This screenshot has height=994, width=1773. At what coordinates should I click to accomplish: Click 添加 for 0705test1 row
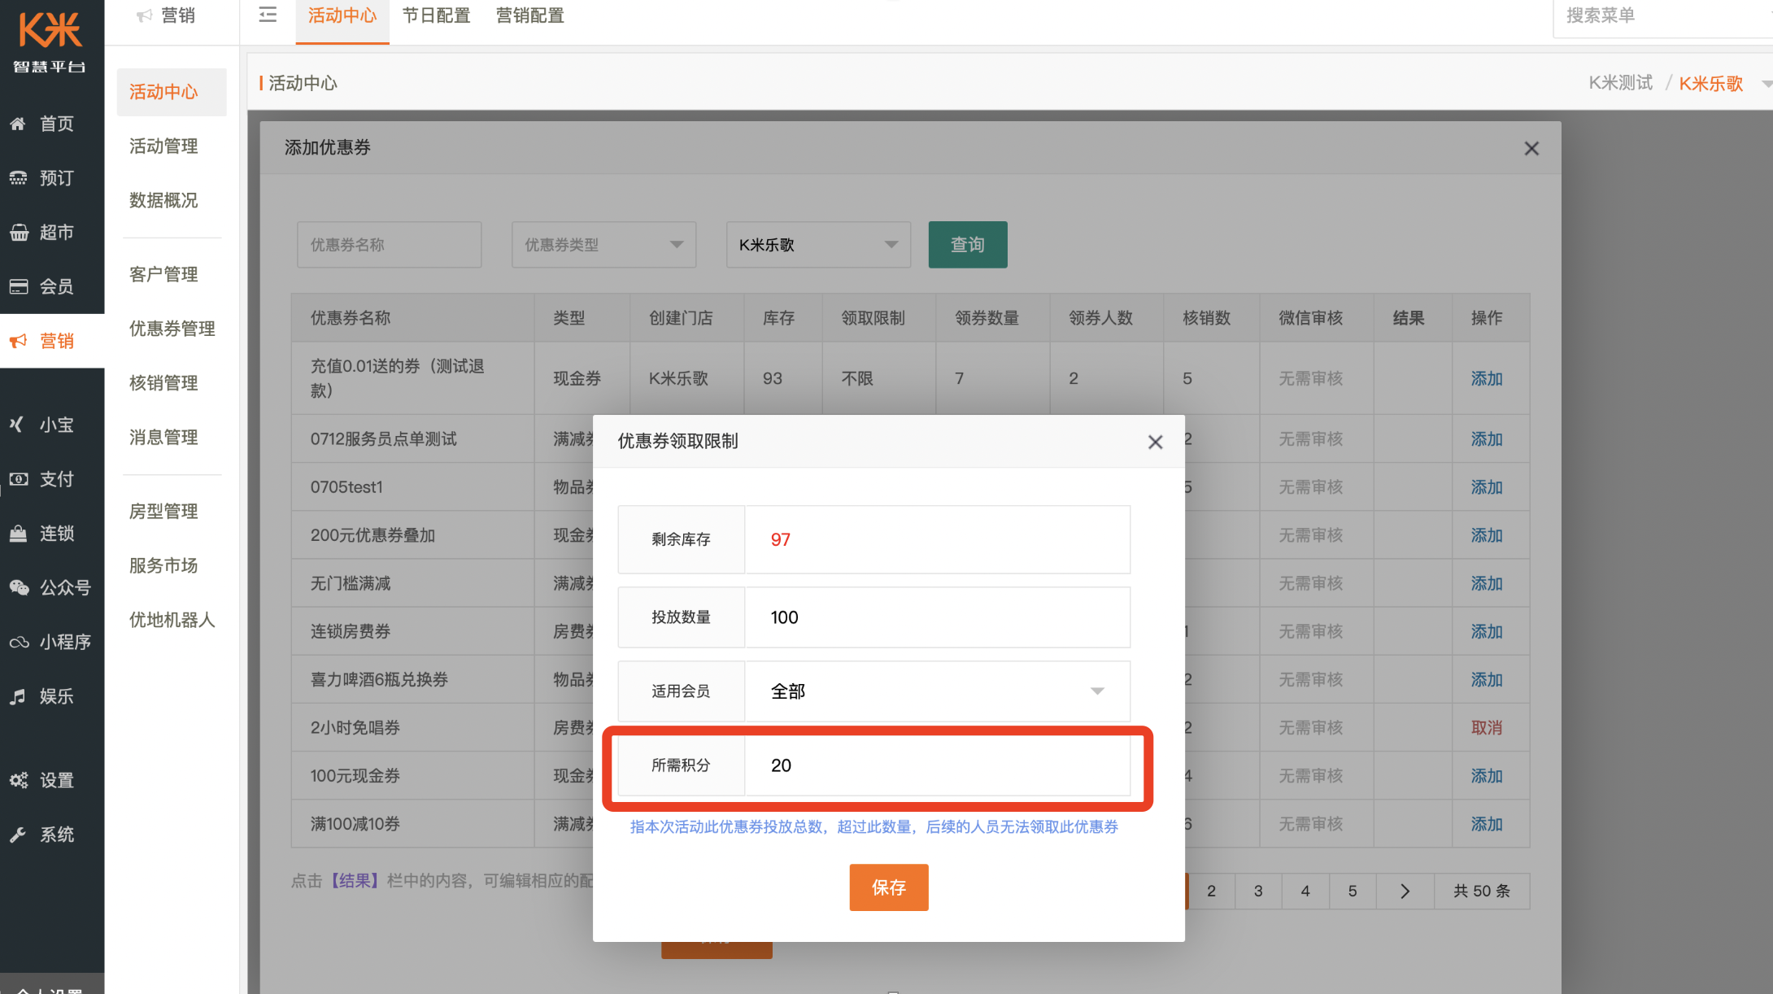(1487, 487)
